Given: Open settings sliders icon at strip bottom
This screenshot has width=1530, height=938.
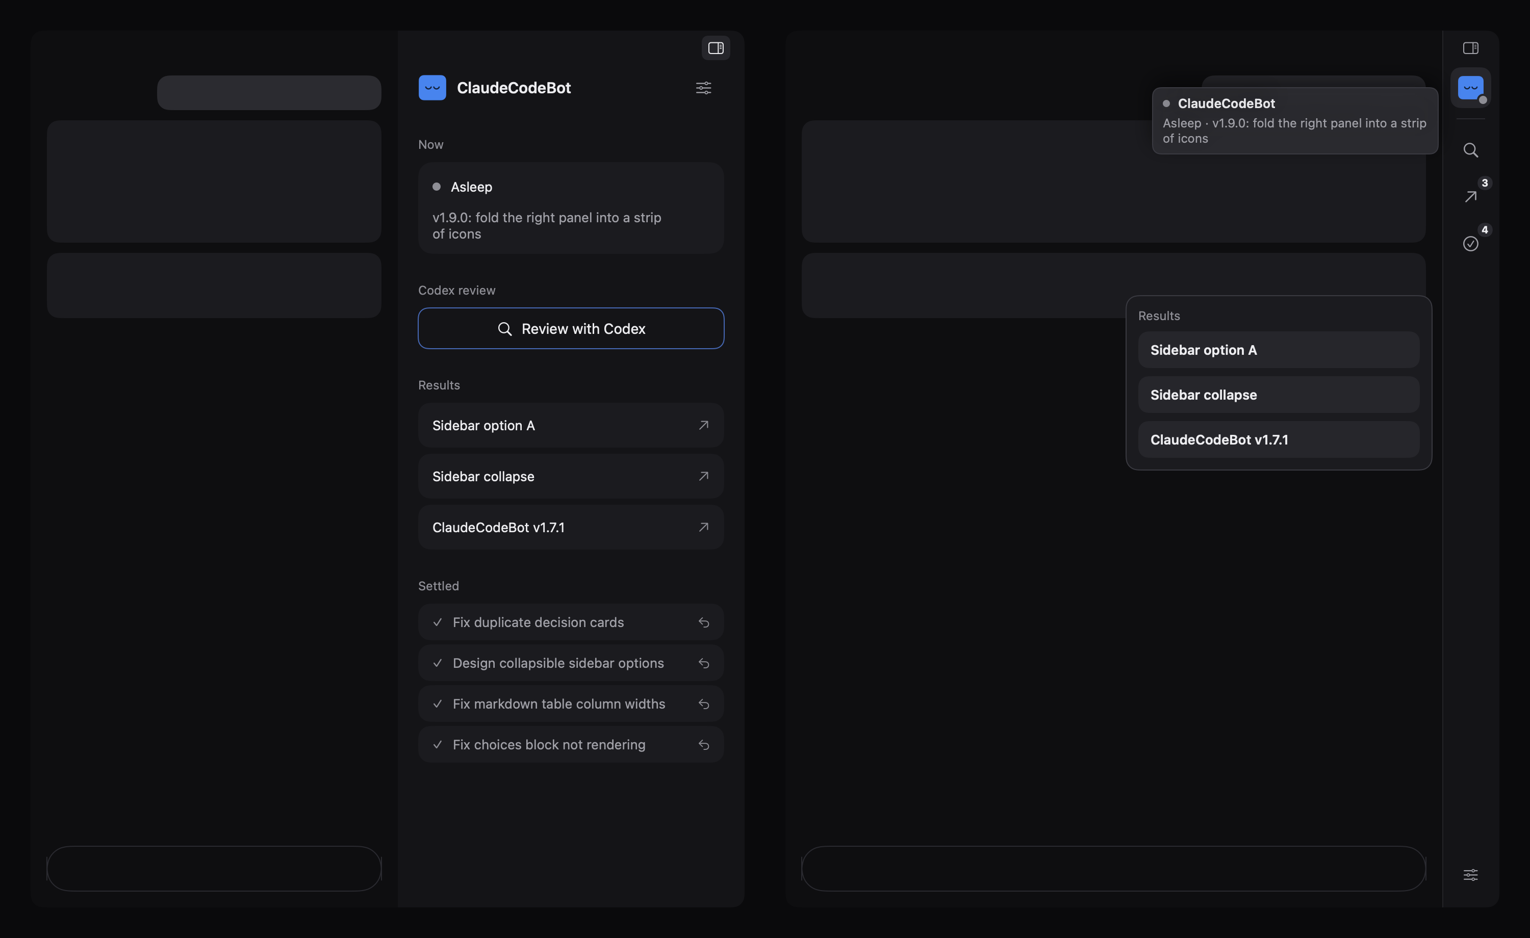Looking at the screenshot, I should pos(1470,875).
